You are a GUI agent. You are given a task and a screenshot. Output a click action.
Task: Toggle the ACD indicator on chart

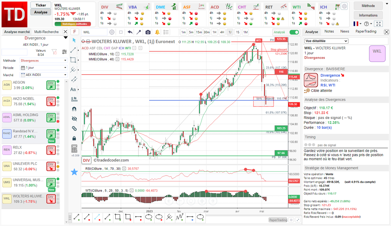85,48
